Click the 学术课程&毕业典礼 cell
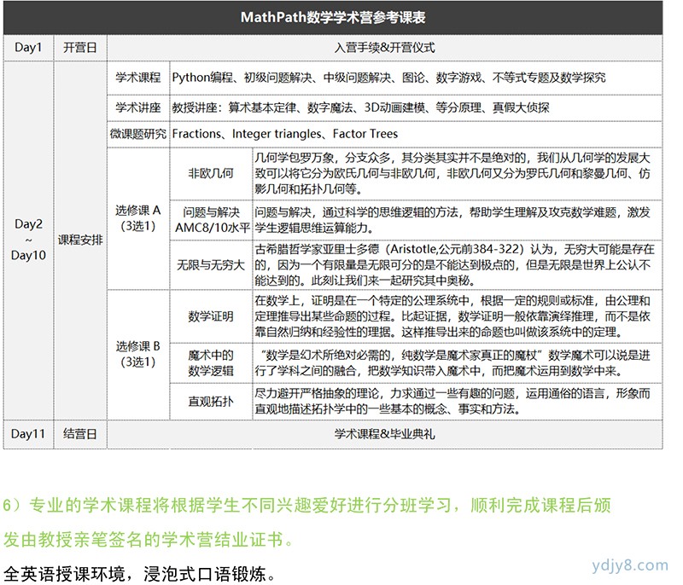Image resolution: width=683 pixels, height=585 pixels. (x=385, y=434)
